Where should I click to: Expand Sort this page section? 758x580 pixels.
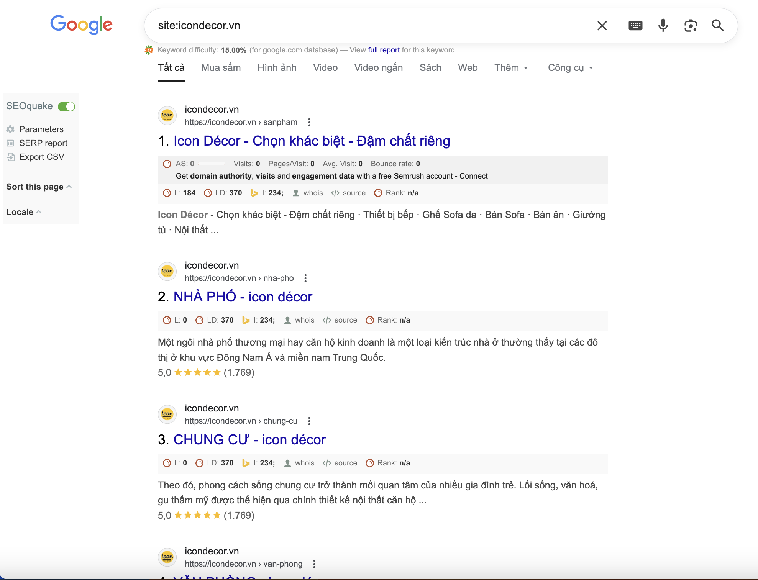tap(39, 187)
